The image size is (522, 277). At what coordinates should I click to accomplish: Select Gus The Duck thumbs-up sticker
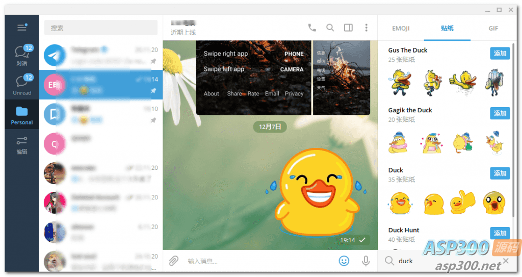(x=463, y=83)
